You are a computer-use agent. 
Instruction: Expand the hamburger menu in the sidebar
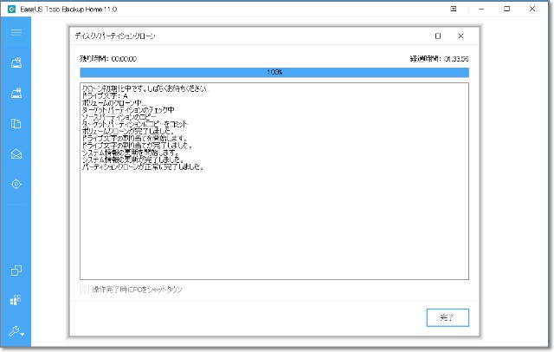[x=16, y=32]
